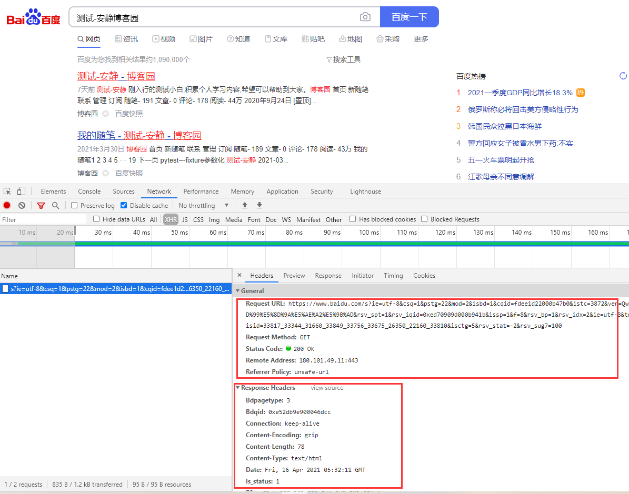Viewport: 629px width, 494px height.
Task: Open the Application panel
Action: pos(283,191)
